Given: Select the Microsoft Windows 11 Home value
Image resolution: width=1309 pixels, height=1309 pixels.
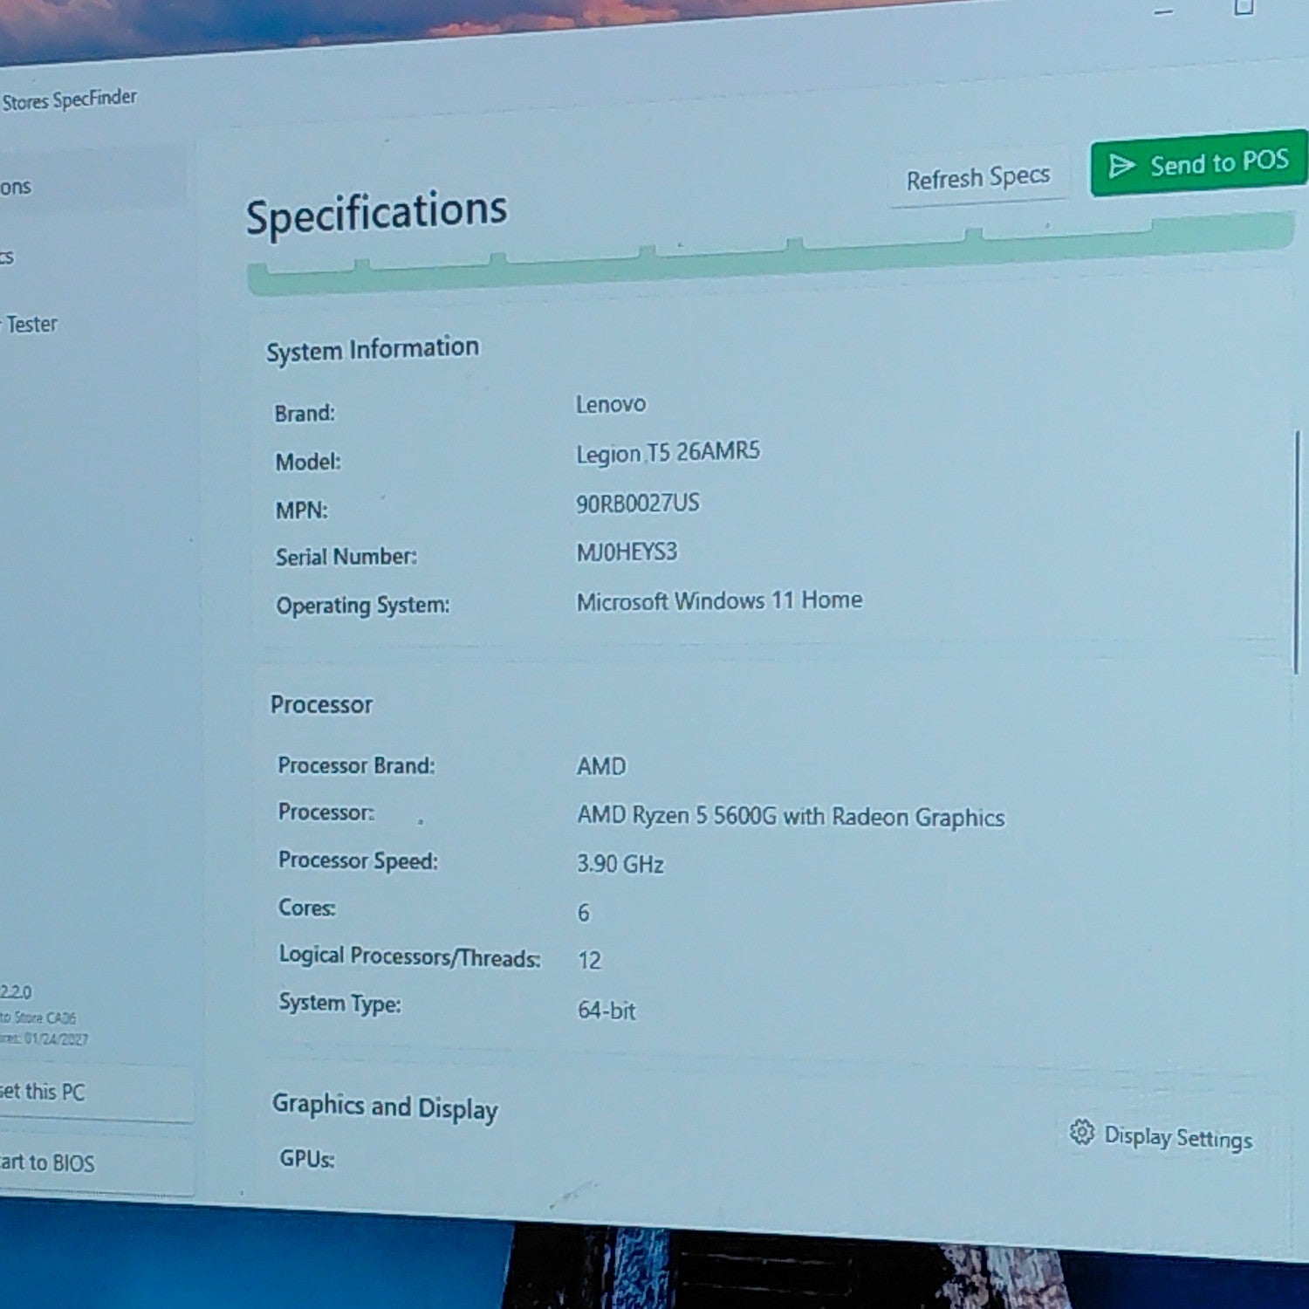Looking at the screenshot, I should [x=719, y=600].
